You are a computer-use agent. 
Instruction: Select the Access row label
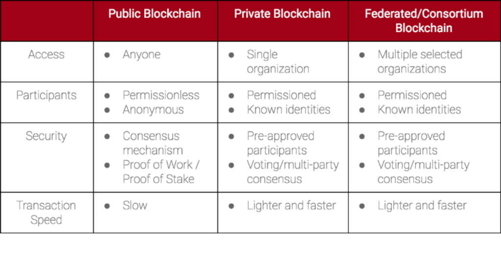point(46,55)
